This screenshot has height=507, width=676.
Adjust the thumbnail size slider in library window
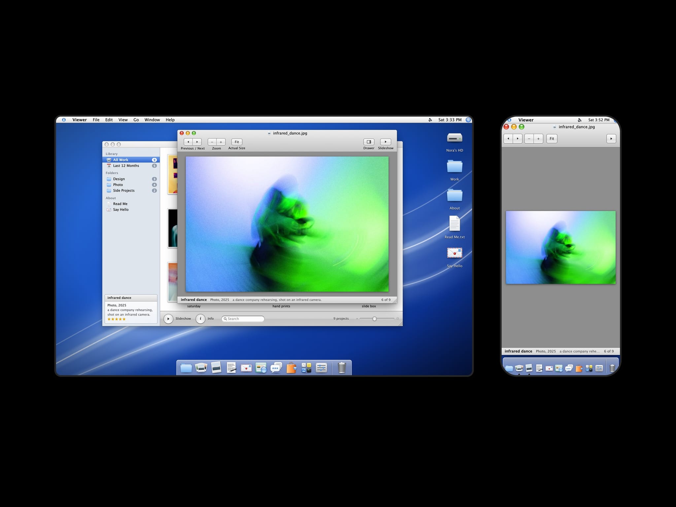[x=374, y=319]
